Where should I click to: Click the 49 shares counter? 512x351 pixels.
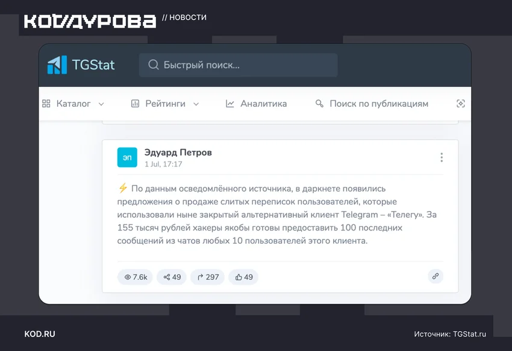point(172,277)
